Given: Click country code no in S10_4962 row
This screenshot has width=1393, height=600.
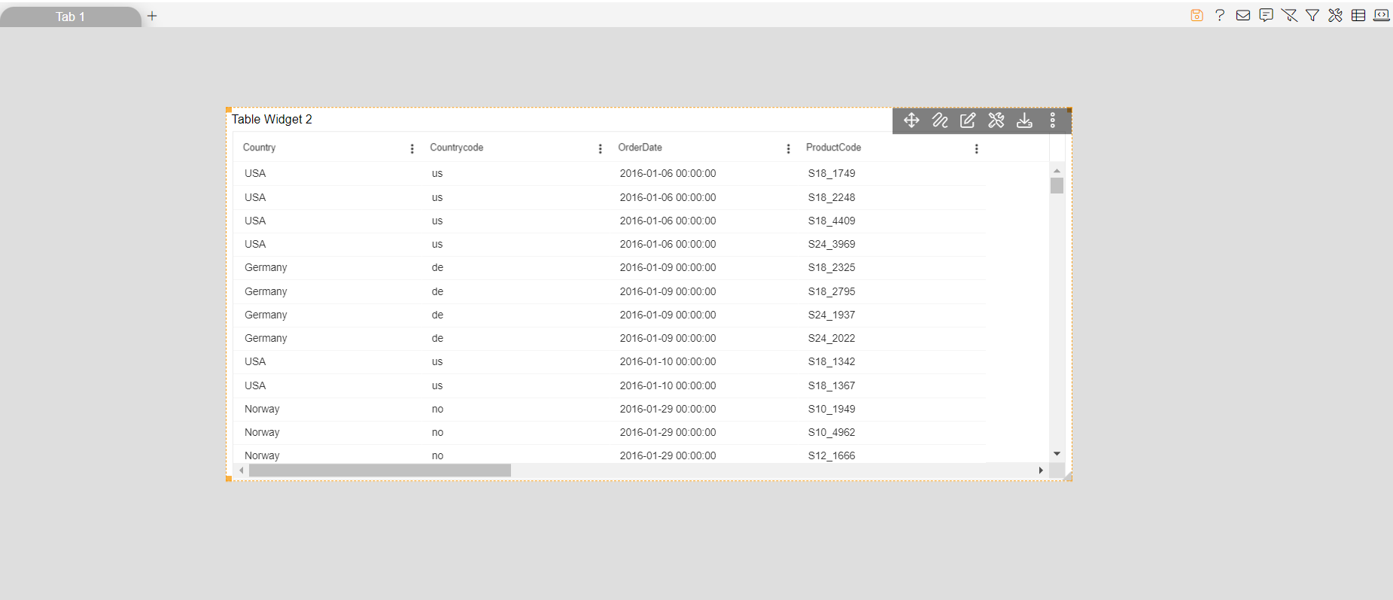Looking at the screenshot, I should pyautogui.click(x=437, y=432).
